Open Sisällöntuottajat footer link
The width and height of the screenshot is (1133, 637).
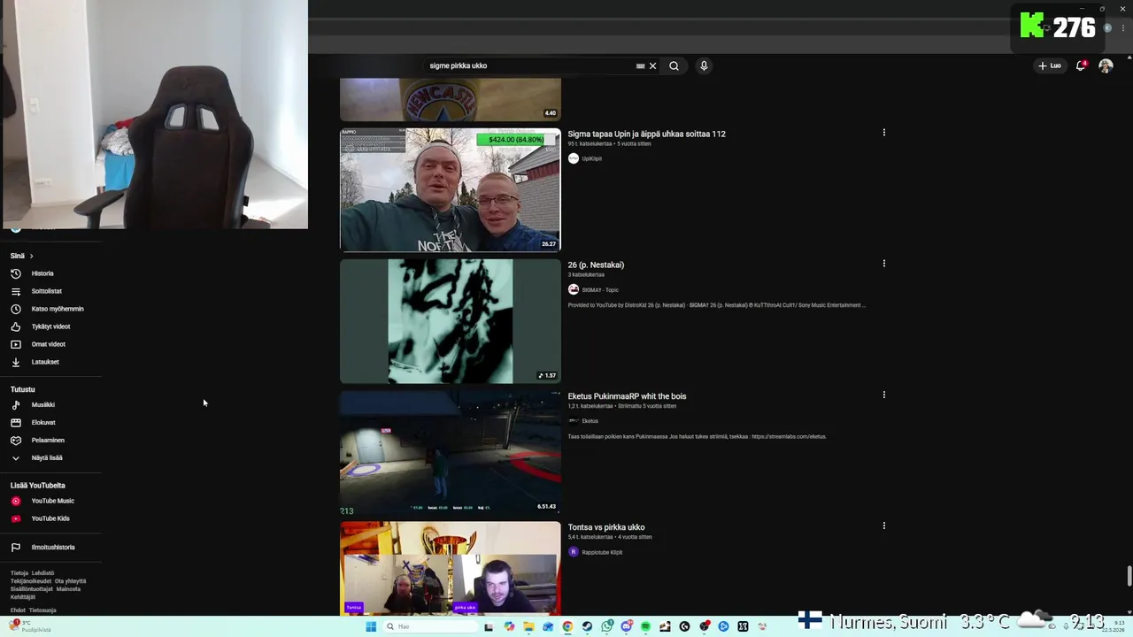click(x=32, y=589)
